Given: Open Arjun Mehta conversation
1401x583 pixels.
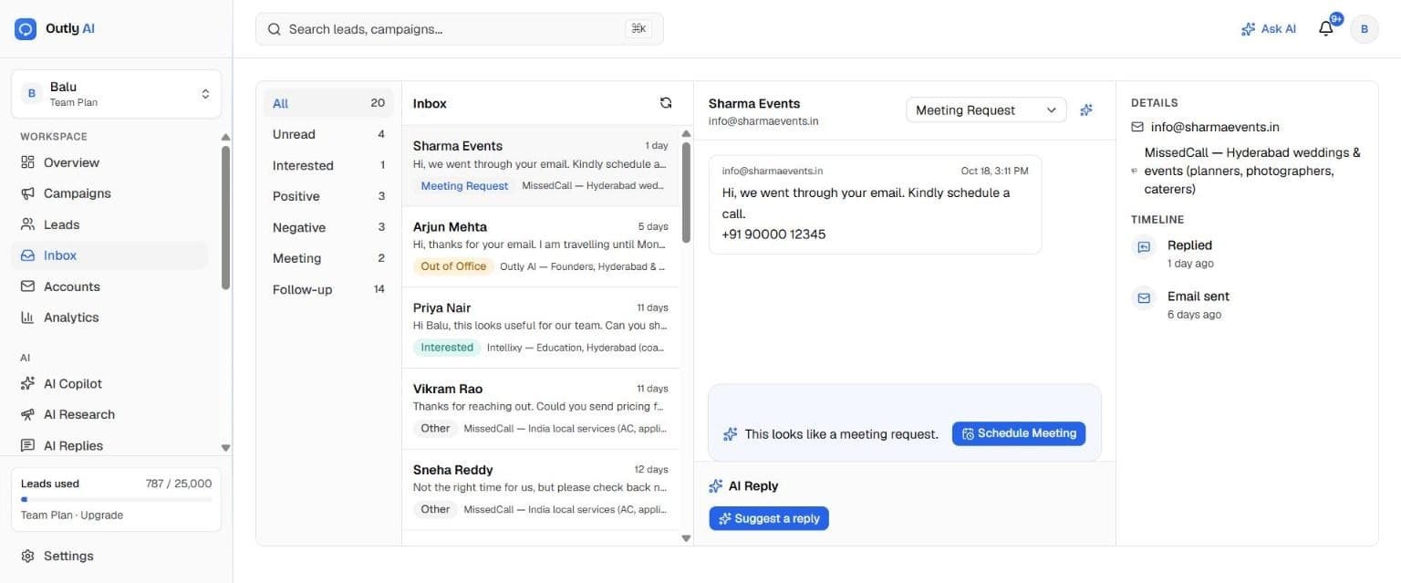Looking at the screenshot, I should (541, 246).
